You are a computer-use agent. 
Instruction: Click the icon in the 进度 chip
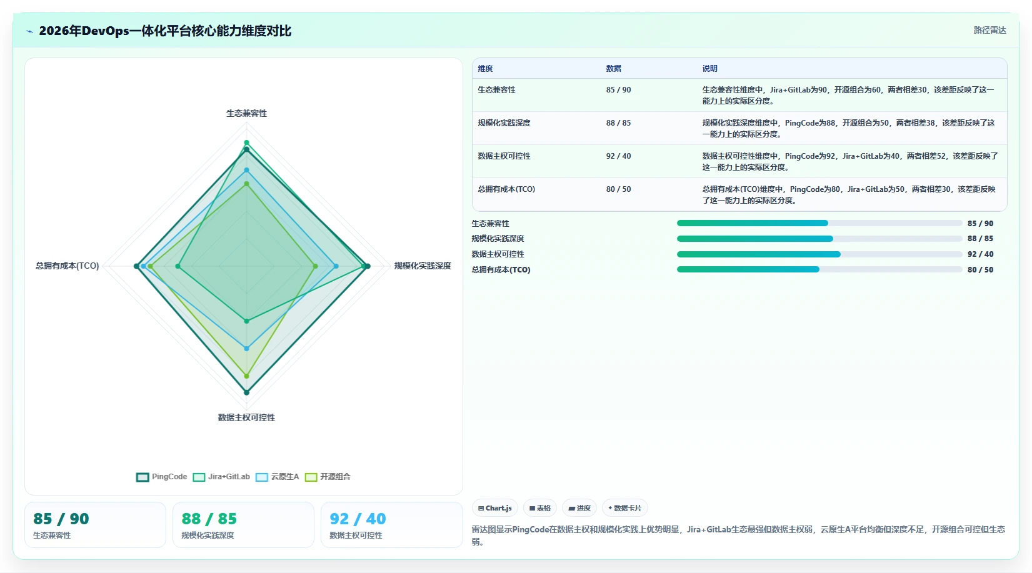[571, 508]
